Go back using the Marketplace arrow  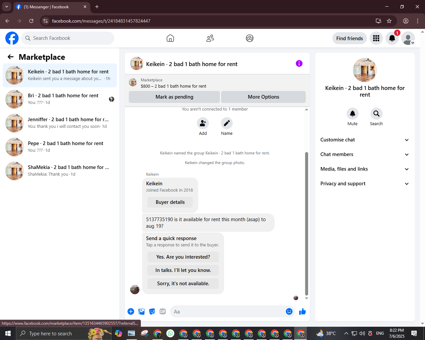tap(11, 57)
